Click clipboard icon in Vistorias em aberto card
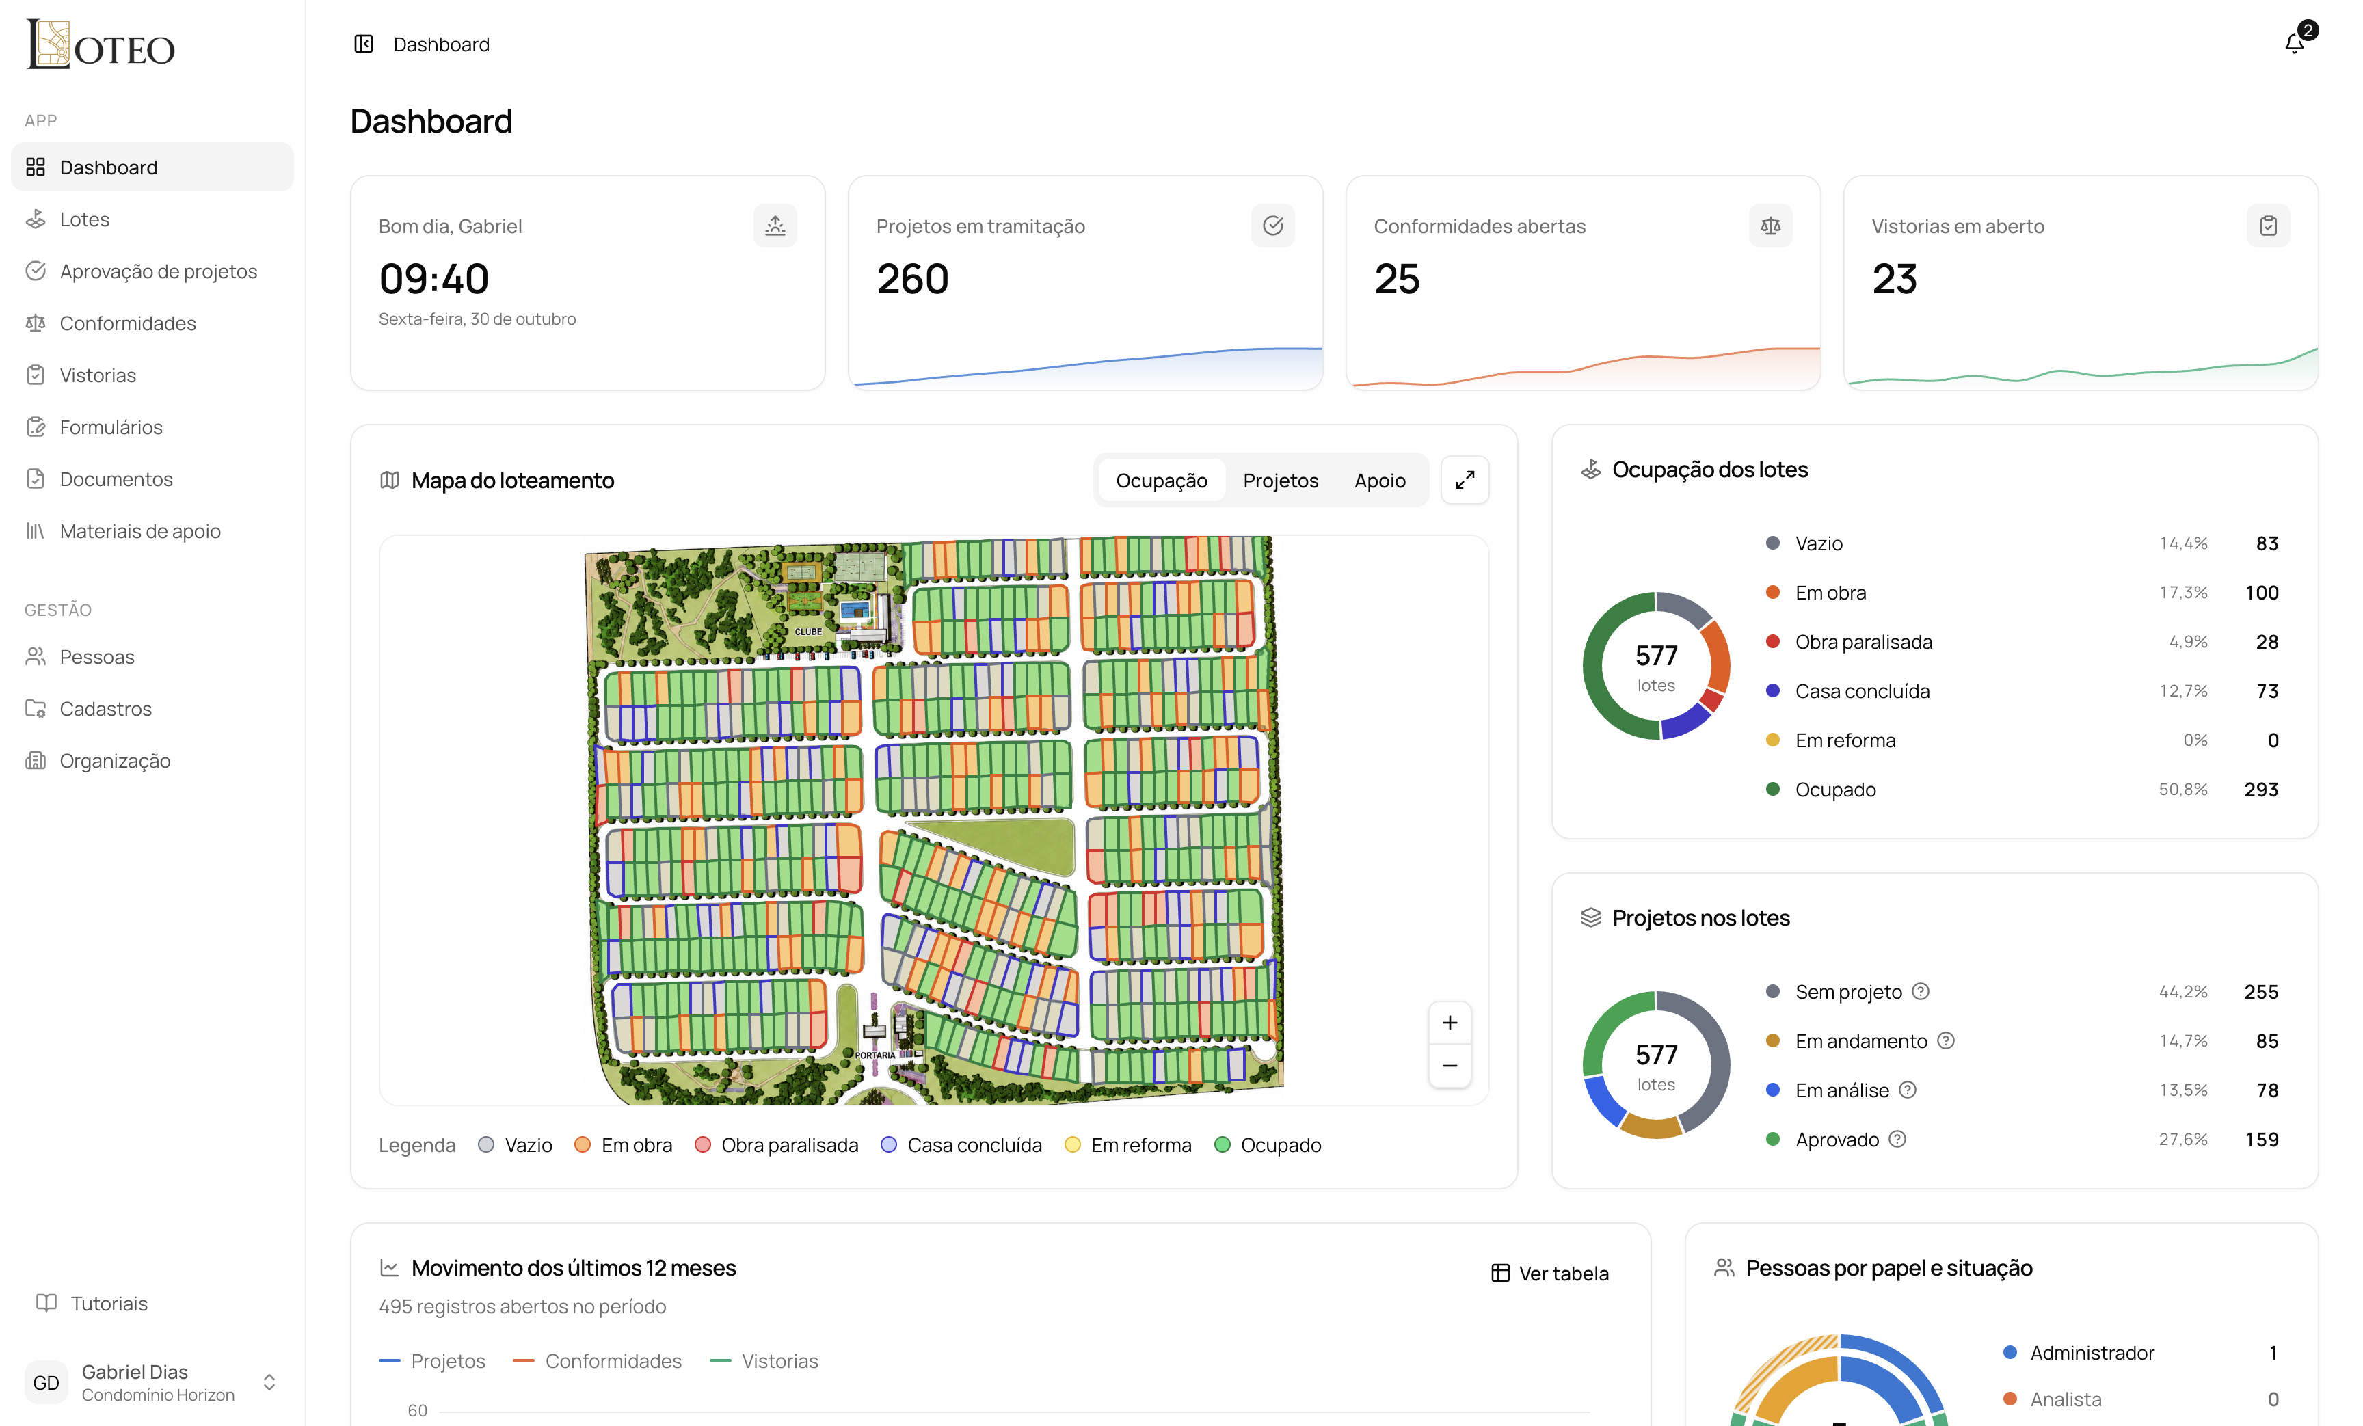This screenshot has height=1426, width=2363. click(x=2268, y=226)
